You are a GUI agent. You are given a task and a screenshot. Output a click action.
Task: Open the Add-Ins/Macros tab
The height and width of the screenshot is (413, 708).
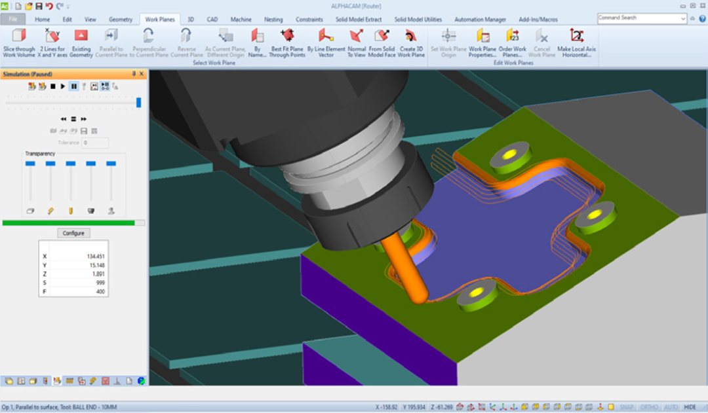tap(538, 20)
